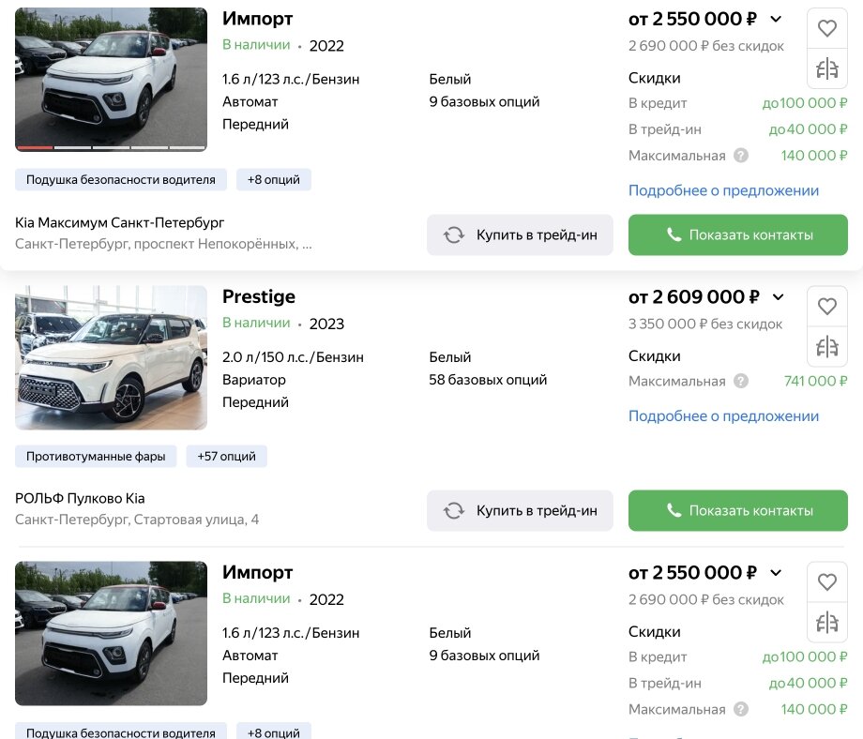Screen dimensions: 863x739
Task: Open Подробнее о предложении for the Импорт listing
Action: point(721,190)
